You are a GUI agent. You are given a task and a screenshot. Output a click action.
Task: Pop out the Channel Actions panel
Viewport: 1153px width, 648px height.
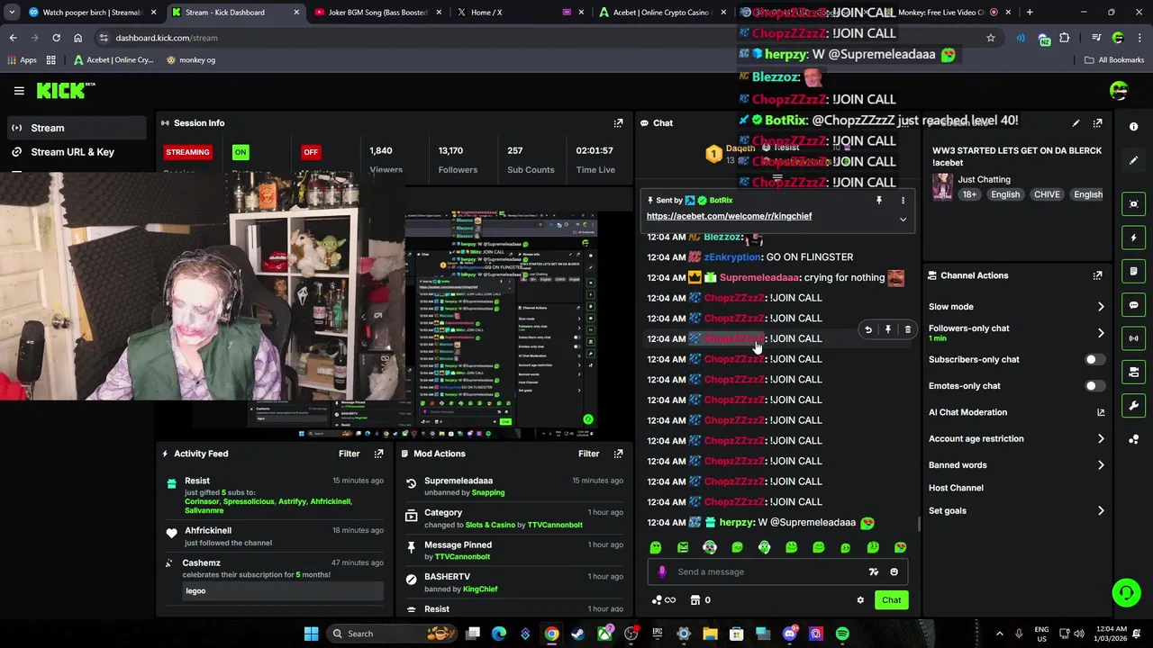1097,275
